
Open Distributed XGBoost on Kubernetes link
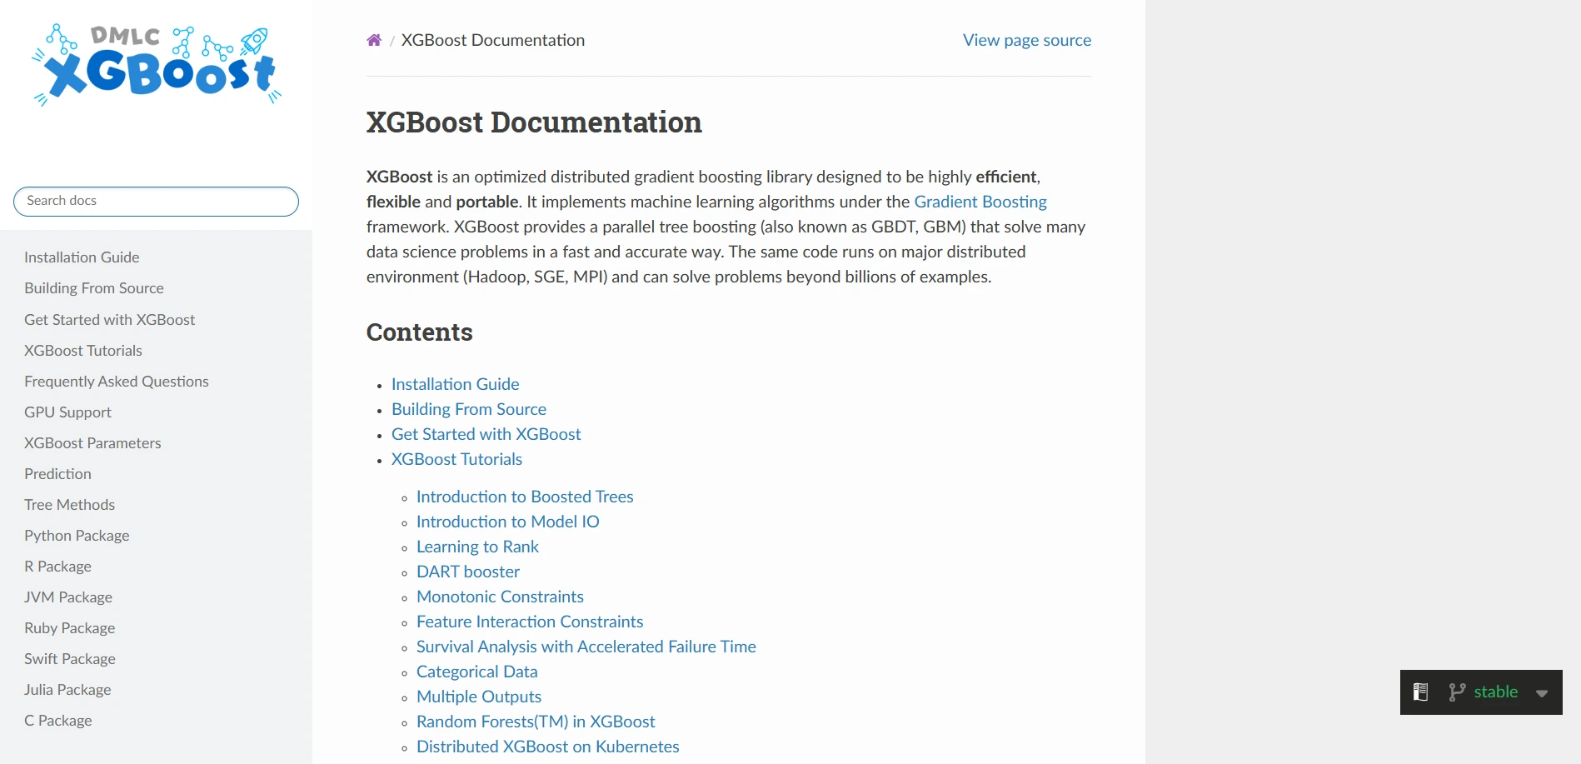coord(548,747)
